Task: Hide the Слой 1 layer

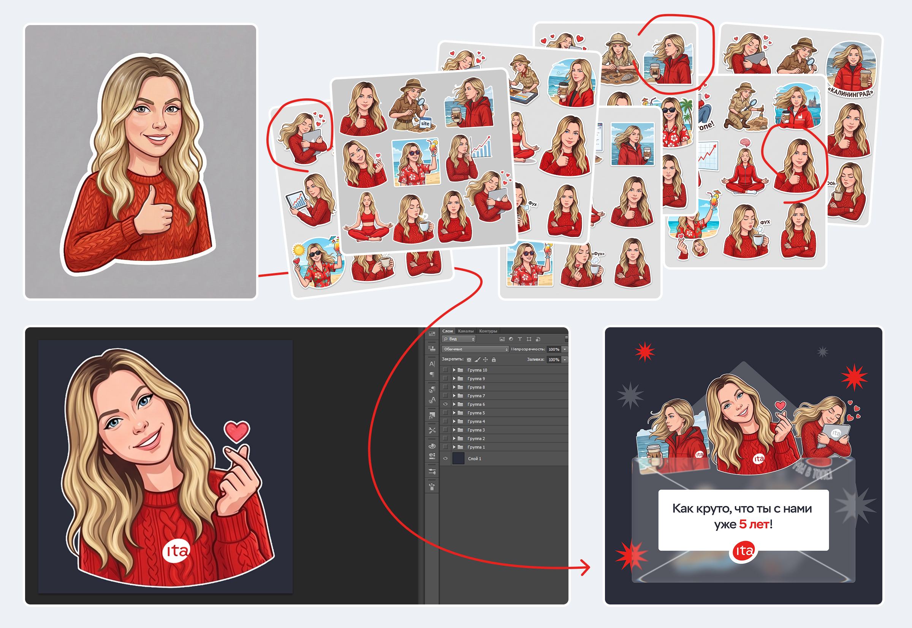Action: pyautogui.click(x=445, y=458)
